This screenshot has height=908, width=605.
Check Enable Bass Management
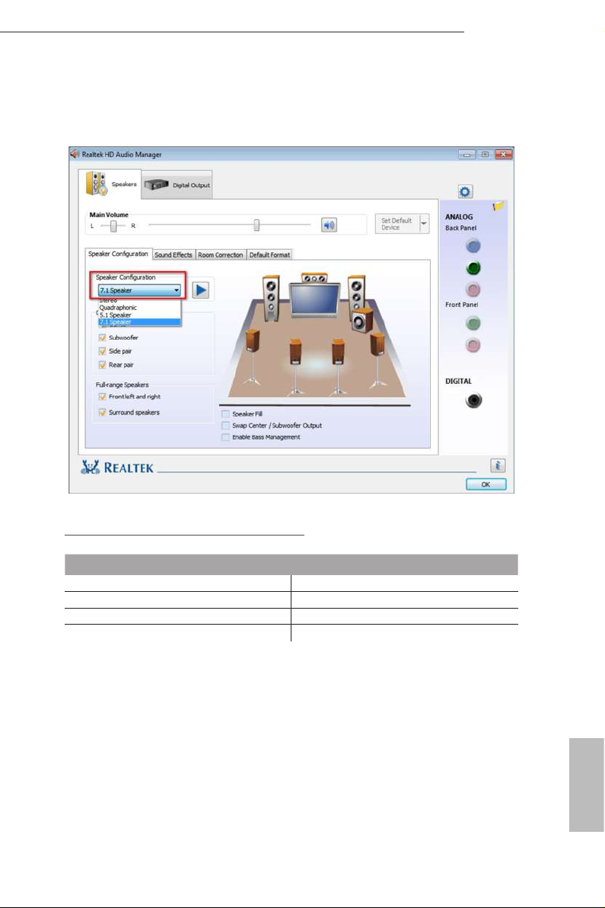pos(225,437)
